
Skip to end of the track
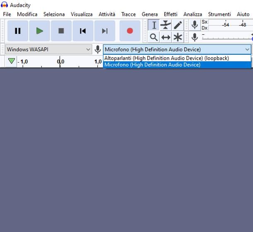(105, 31)
